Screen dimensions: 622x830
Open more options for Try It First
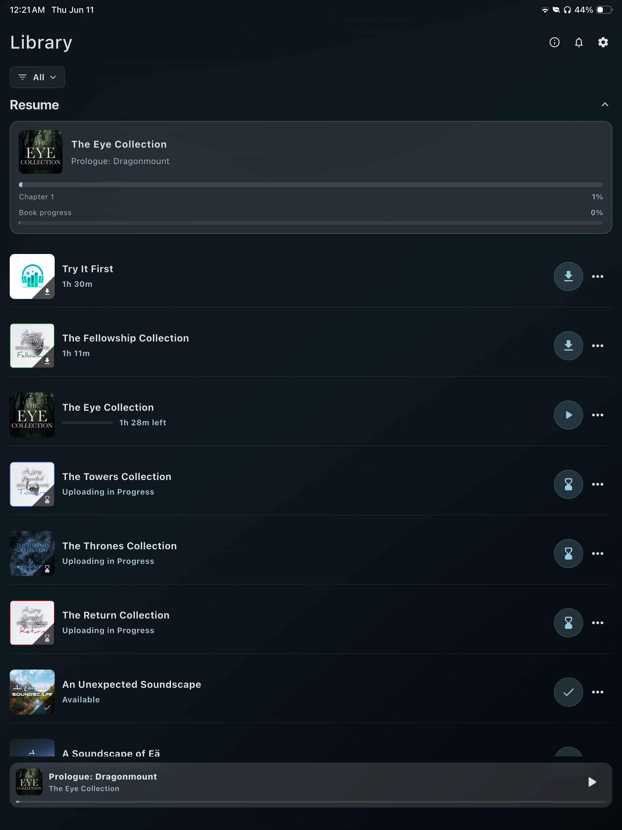coord(598,276)
